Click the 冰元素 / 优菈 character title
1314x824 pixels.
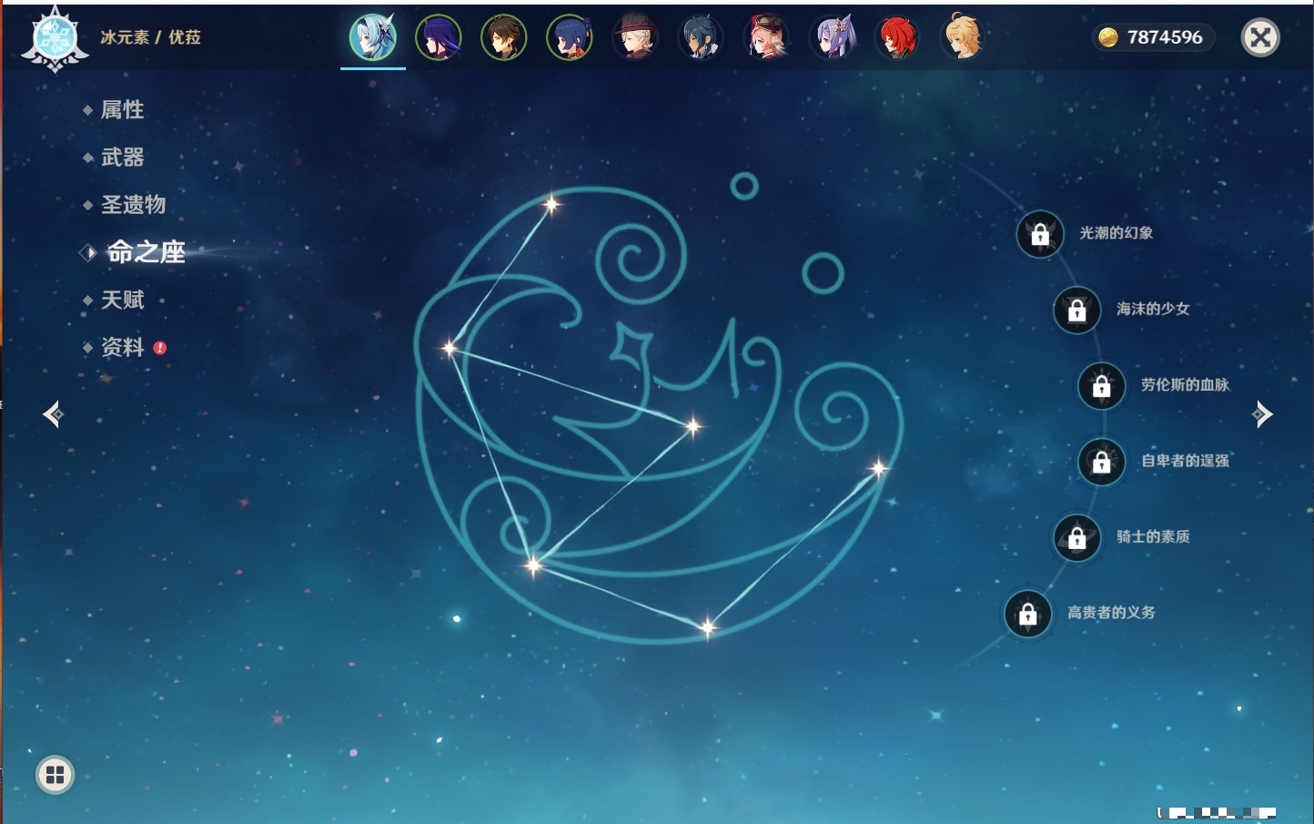point(151,37)
